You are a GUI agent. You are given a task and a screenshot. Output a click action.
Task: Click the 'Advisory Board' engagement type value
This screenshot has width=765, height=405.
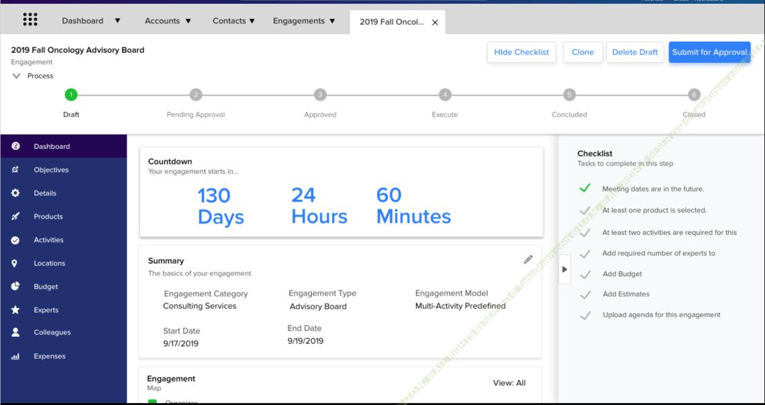point(318,306)
